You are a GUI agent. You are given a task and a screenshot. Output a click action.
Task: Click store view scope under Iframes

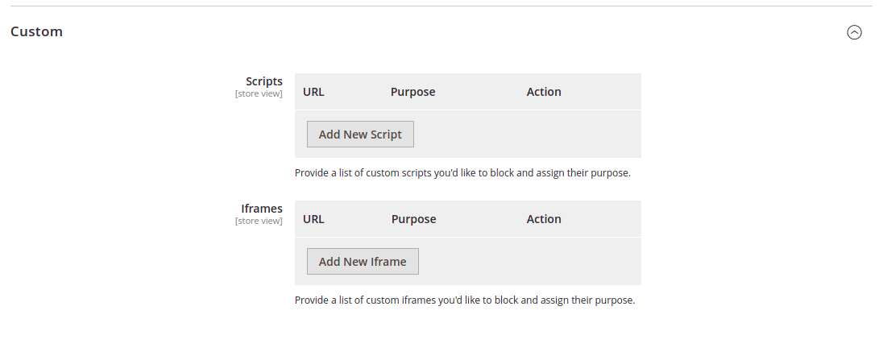pos(259,221)
